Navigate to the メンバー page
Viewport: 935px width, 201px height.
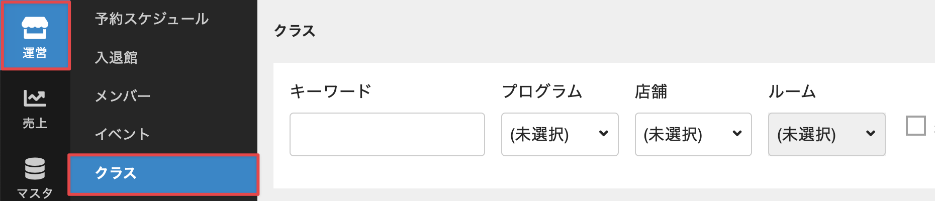pyautogui.click(x=123, y=96)
